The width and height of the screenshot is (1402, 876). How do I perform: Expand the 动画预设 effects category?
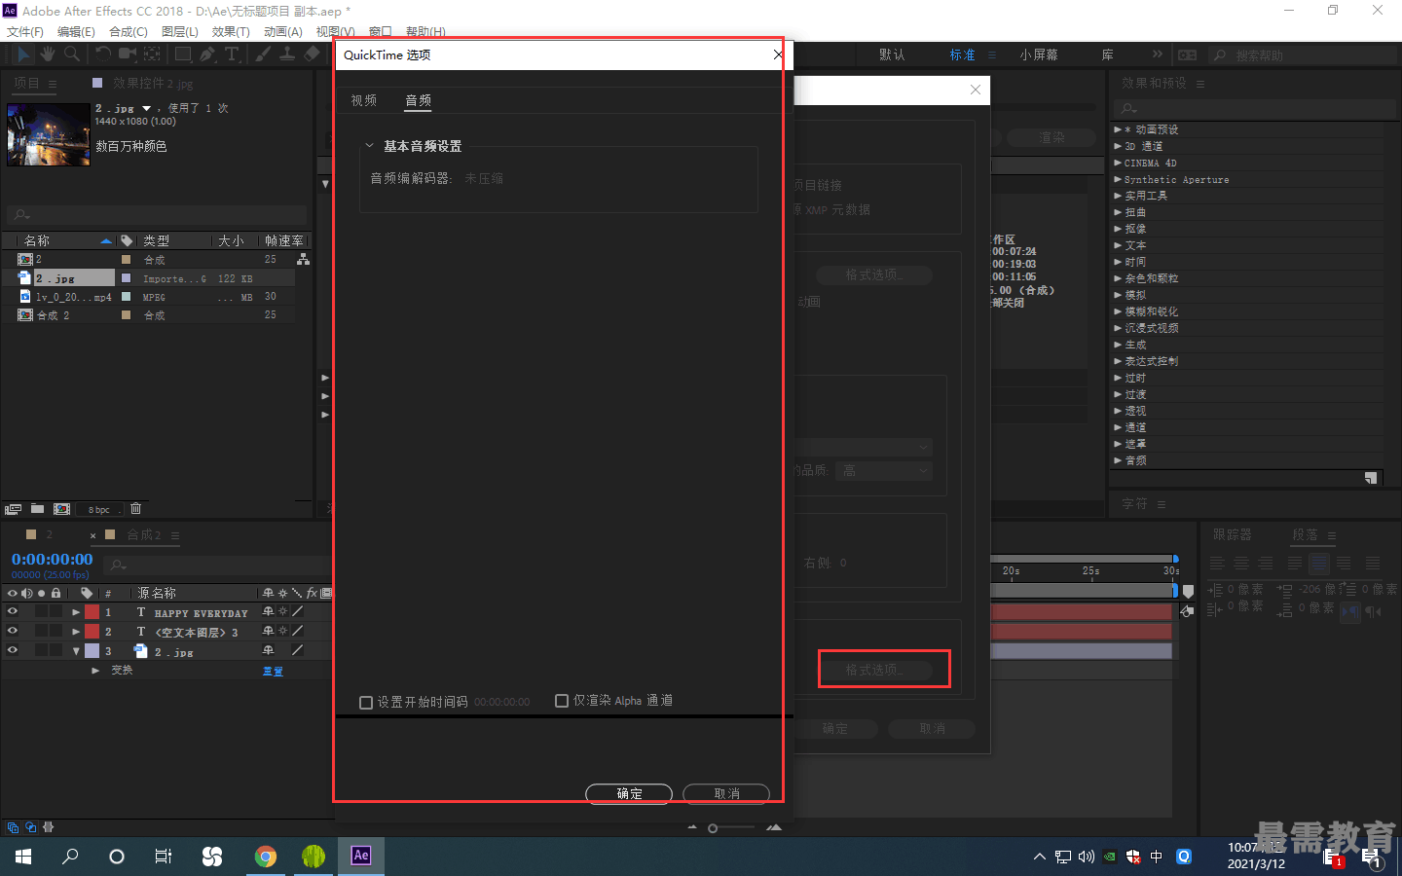point(1118,129)
